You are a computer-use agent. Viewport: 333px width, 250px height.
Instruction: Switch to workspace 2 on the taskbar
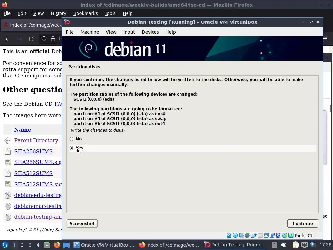coord(22,245)
